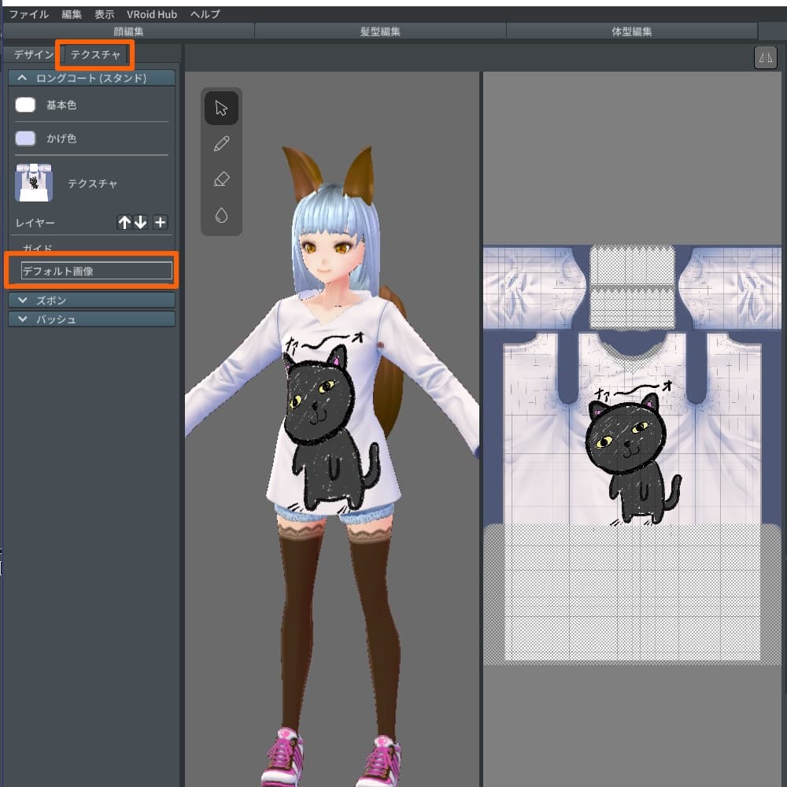Add a new layer with plus icon
787x787 pixels.
tap(160, 223)
